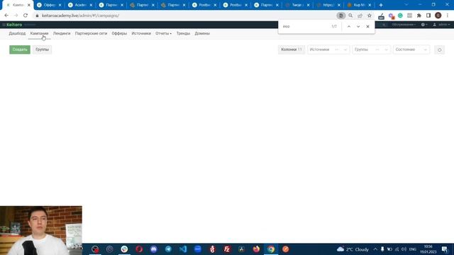Switch to the Academy browser tab

point(79,5)
